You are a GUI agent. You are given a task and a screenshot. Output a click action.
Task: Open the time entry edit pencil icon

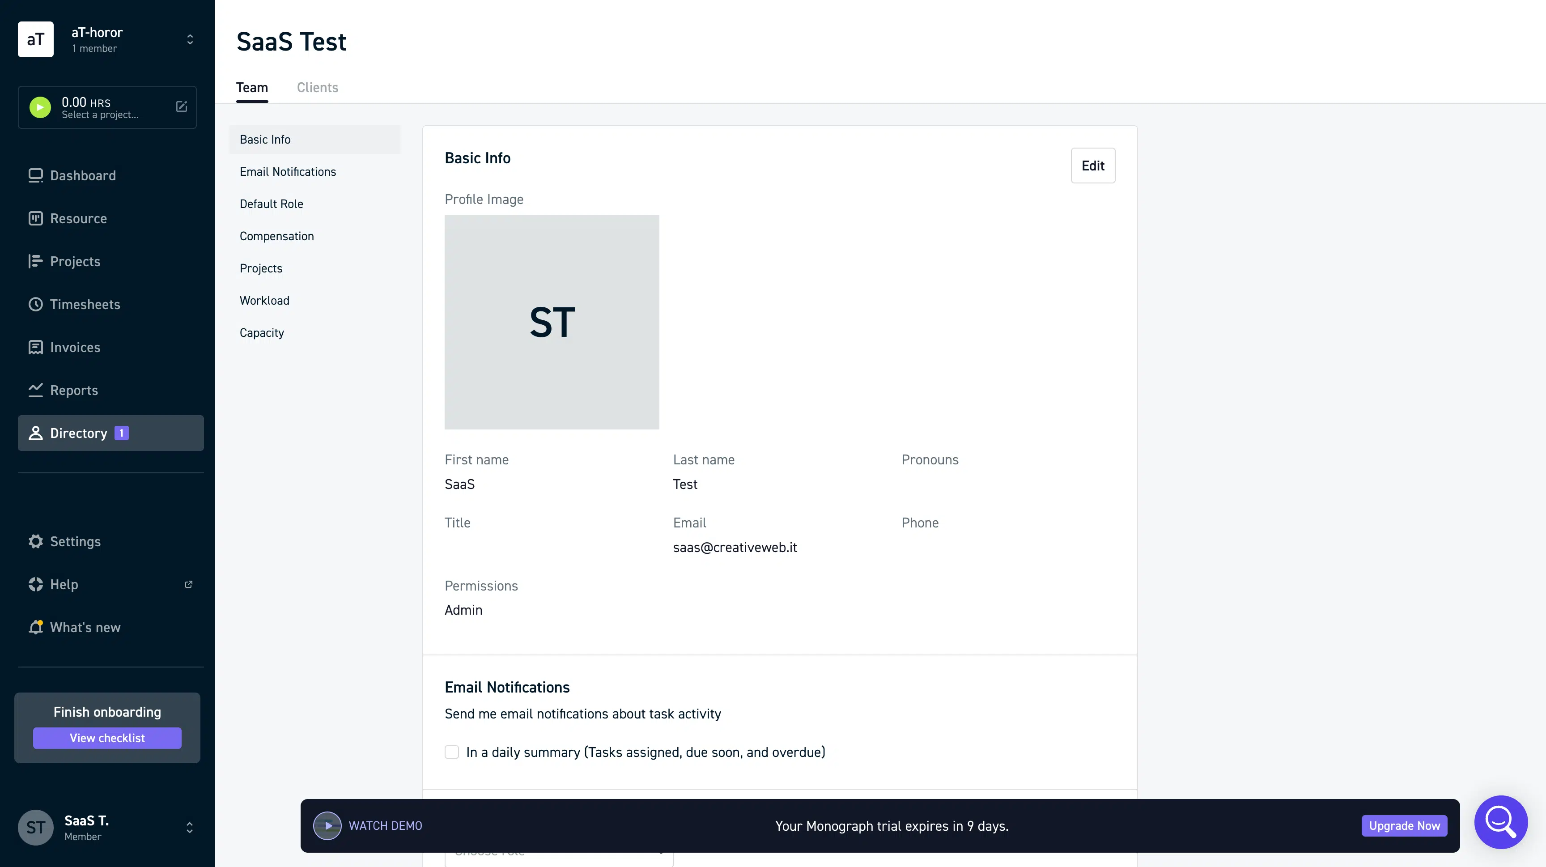[x=181, y=107]
